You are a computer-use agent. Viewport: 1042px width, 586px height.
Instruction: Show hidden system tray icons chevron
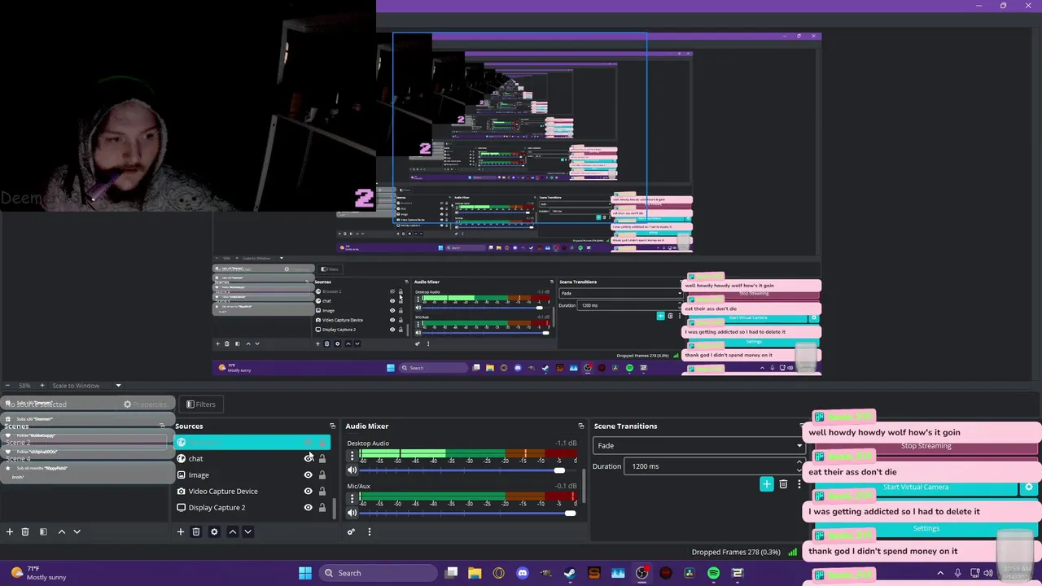point(942,573)
